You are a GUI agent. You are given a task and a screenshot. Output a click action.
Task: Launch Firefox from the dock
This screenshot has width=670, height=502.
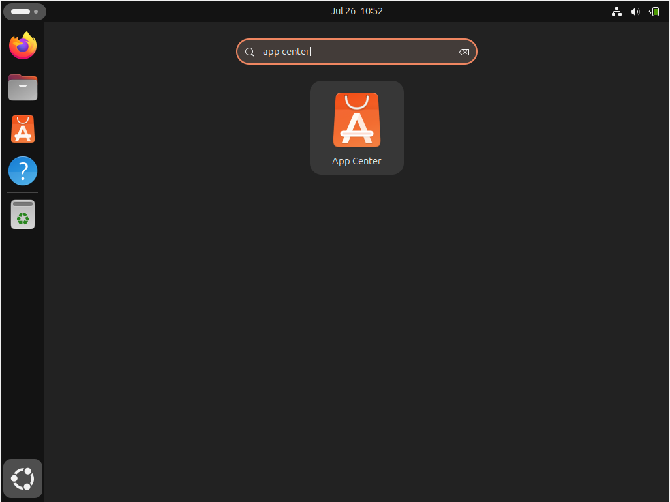[22, 45]
